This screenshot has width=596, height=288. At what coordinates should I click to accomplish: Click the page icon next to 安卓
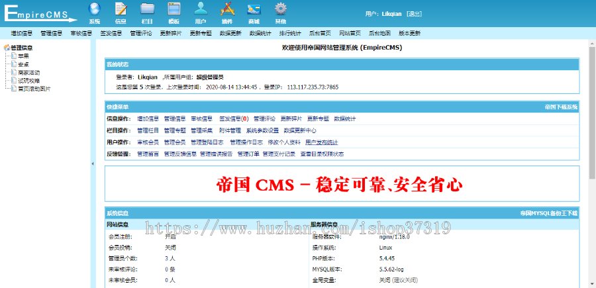tap(14, 64)
